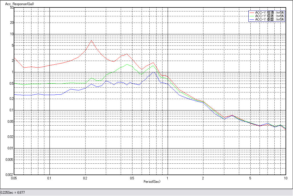Click the y-axis tick label 0.002

(x=10, y=175)
